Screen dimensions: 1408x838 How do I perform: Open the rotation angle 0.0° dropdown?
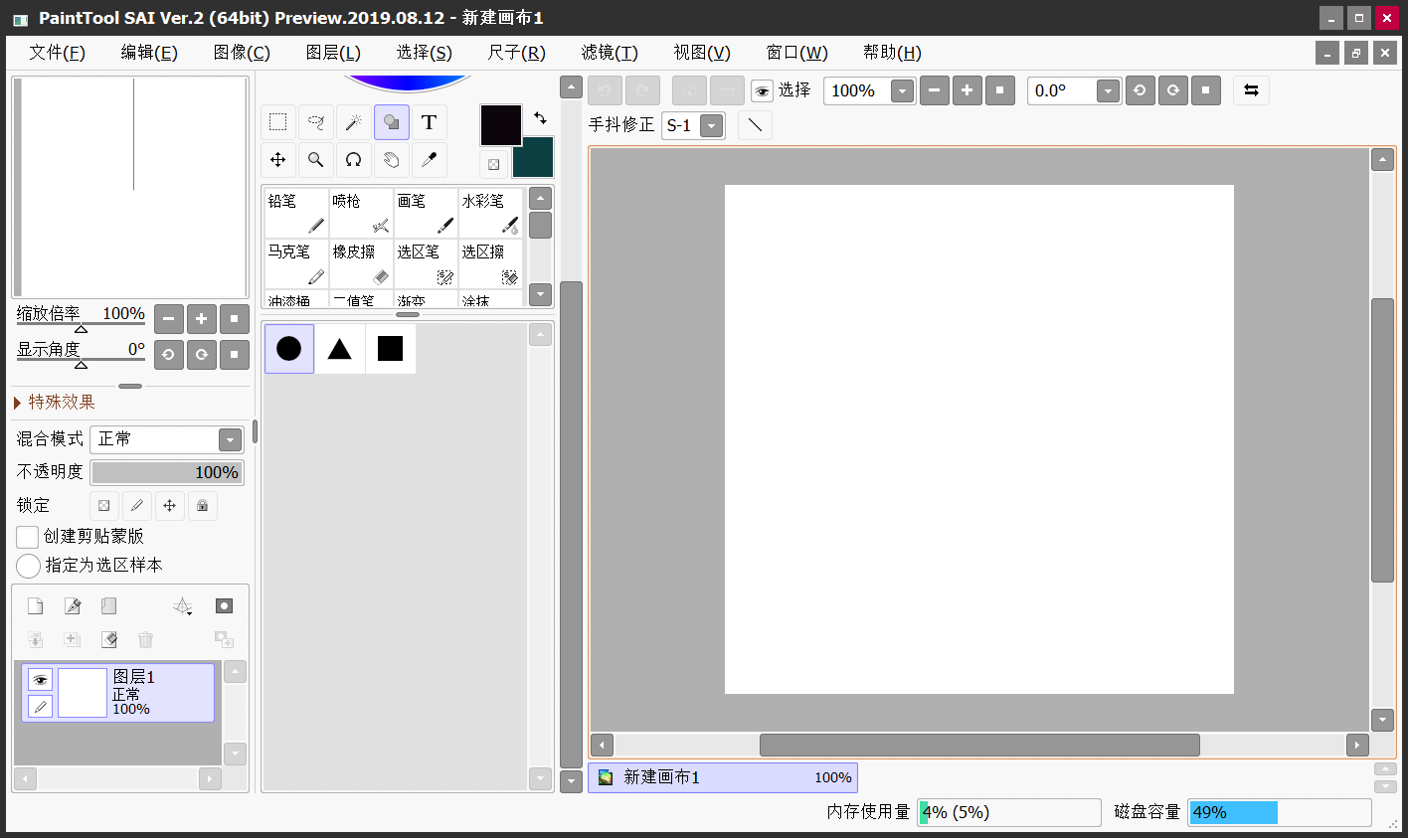[1108, 91]
